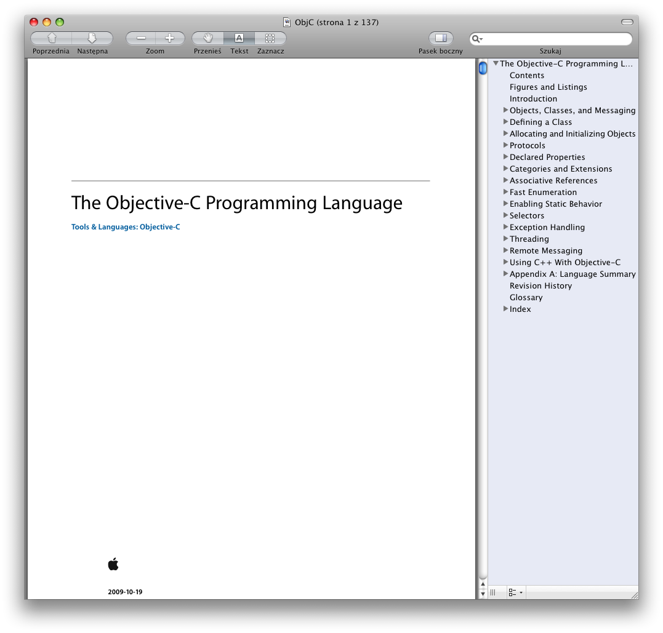Viewport: 663px width, 633px height.
Task: Go to previous page with Poprzednia arrow
Action: pos(51,38)
